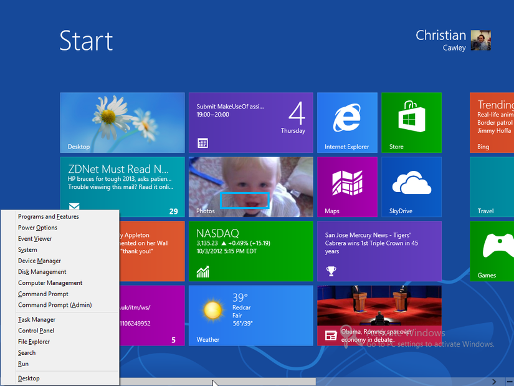Choose Power Options in the context menu
514x386 pixels.
point(37,228)
